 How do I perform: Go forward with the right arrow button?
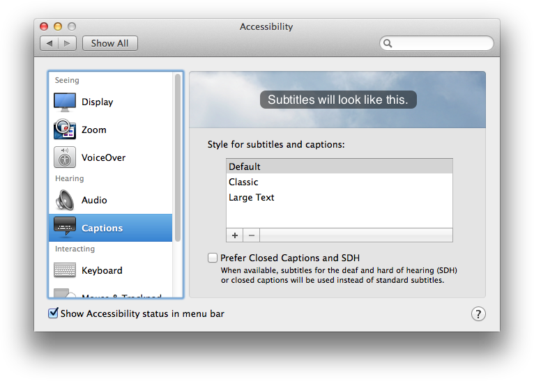[68, 43]
